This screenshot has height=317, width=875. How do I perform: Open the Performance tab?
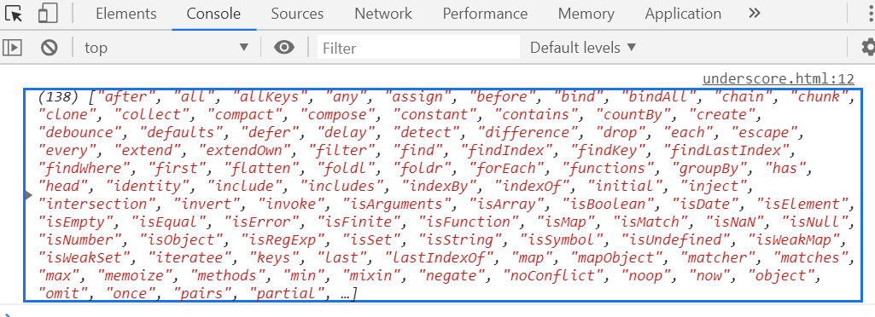tap(485, 14)
